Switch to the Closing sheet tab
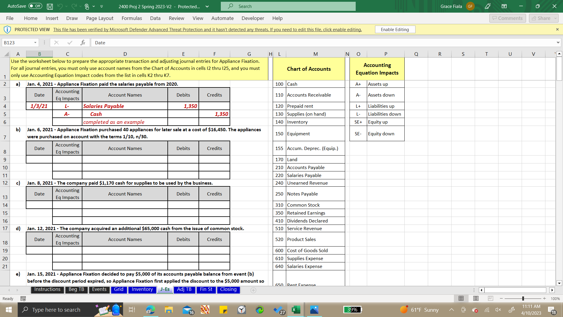563x317 pixels. click(228, 289)
